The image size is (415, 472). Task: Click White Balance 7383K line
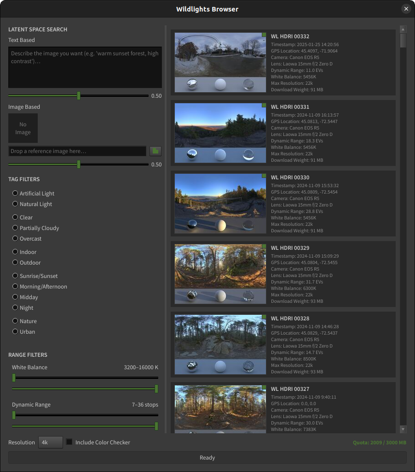click(293, 429)
